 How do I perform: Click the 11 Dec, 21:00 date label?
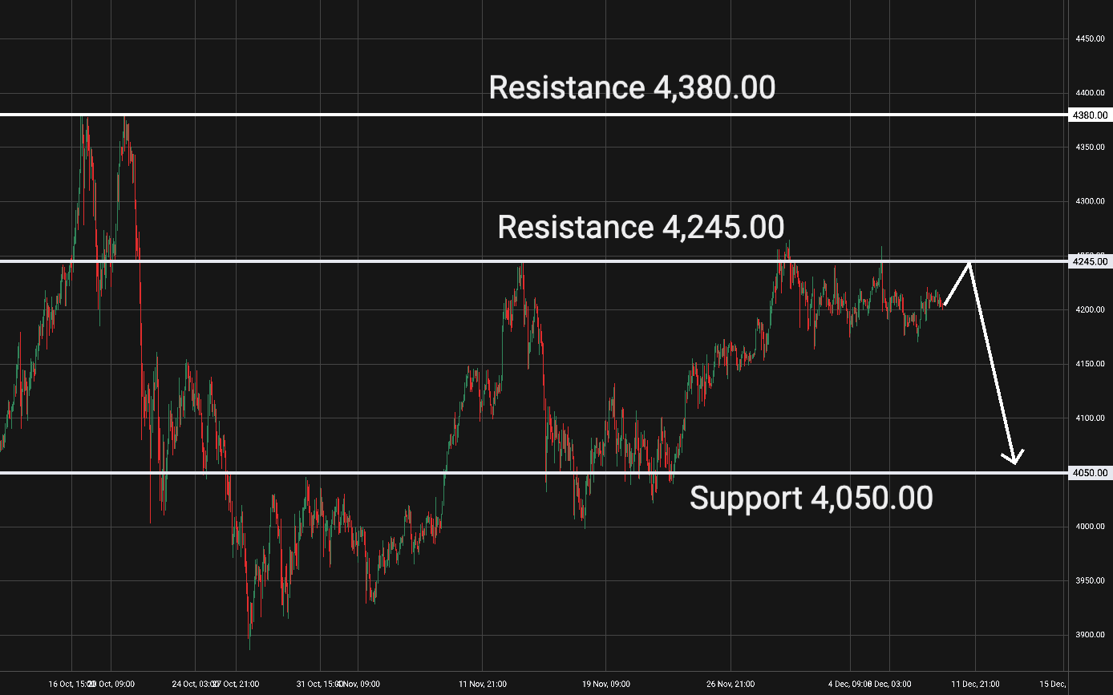tap(975, 685)
